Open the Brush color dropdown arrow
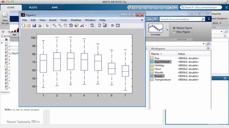Screen dimensions: 229x128 pos(86,26)
